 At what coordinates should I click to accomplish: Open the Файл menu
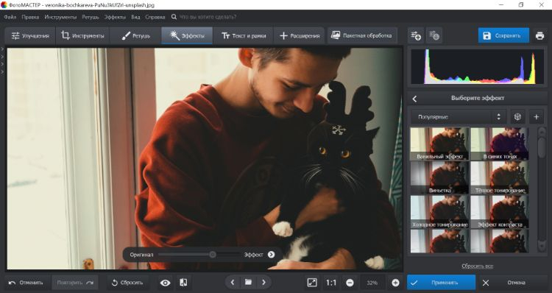point(10,17)
